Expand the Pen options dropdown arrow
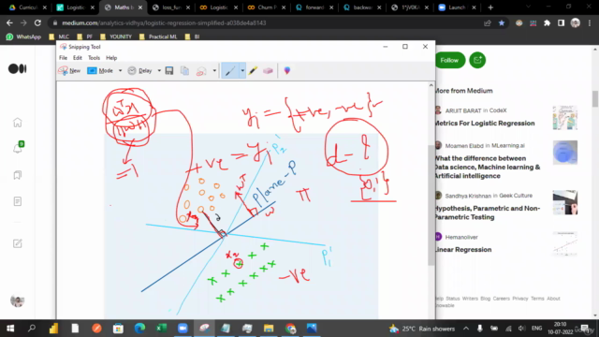 pos(242,71)
